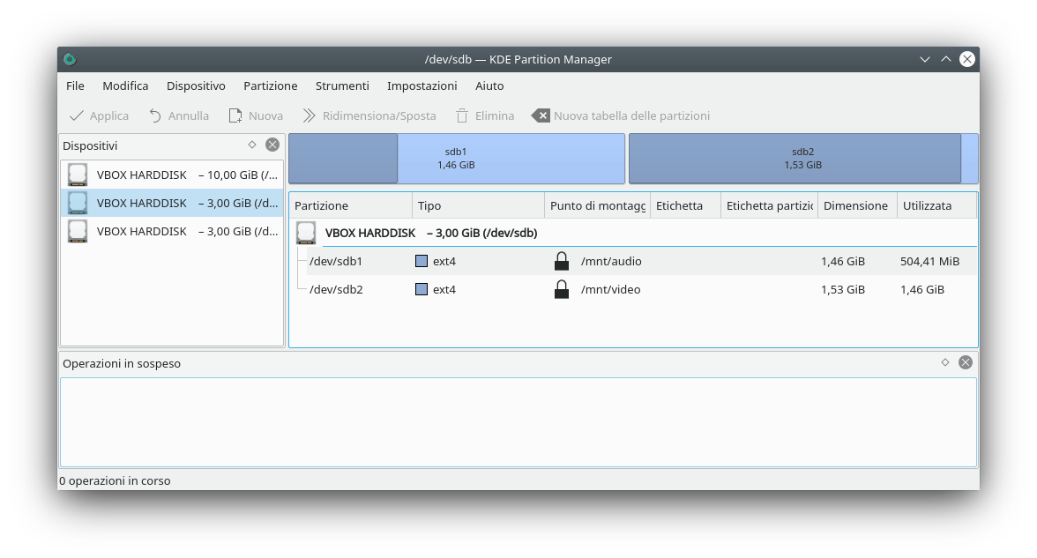Click the Elimina trash icon

click(x=461, y=115)
